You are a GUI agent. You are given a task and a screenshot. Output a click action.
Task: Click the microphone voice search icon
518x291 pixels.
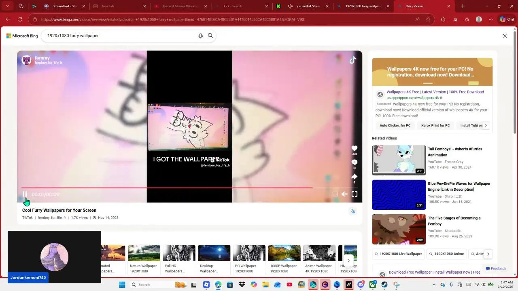coord(200,36)
